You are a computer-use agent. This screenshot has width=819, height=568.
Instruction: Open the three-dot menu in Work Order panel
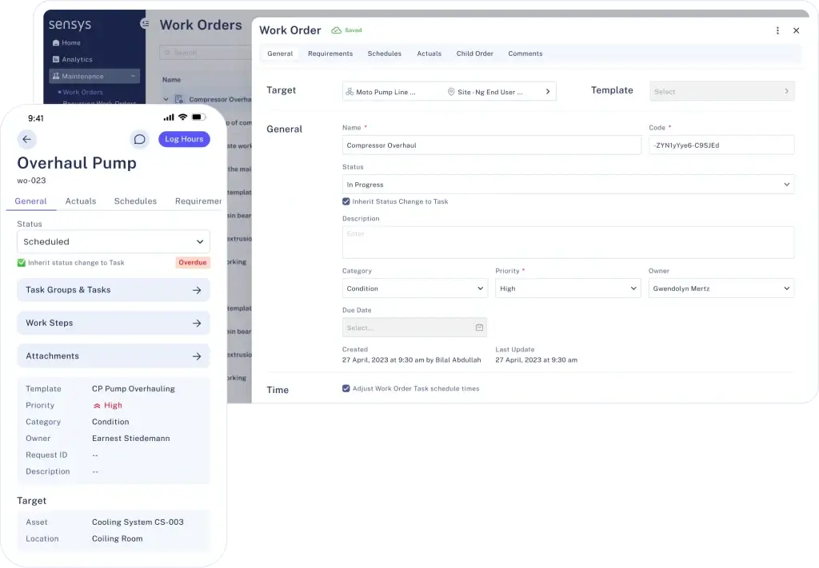coord(777,30)
